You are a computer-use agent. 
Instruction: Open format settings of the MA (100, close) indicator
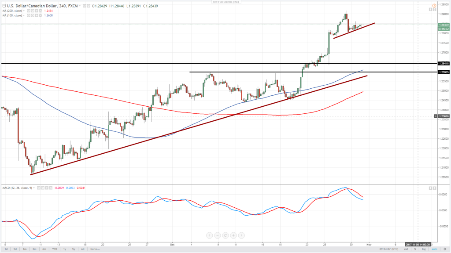tap(33, 15)
